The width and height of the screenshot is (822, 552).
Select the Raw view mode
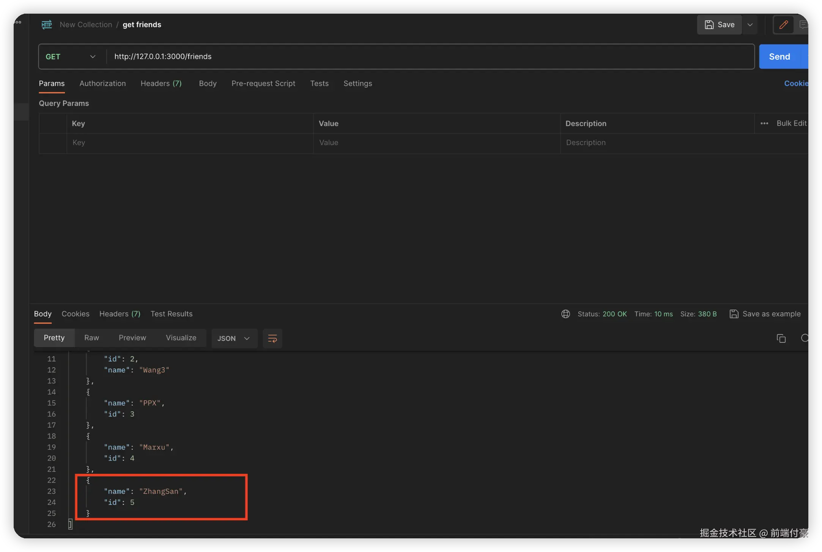pos(91,338)
